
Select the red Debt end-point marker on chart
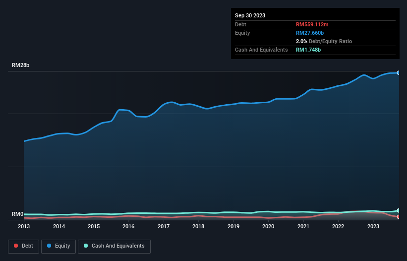pos(398,217)
